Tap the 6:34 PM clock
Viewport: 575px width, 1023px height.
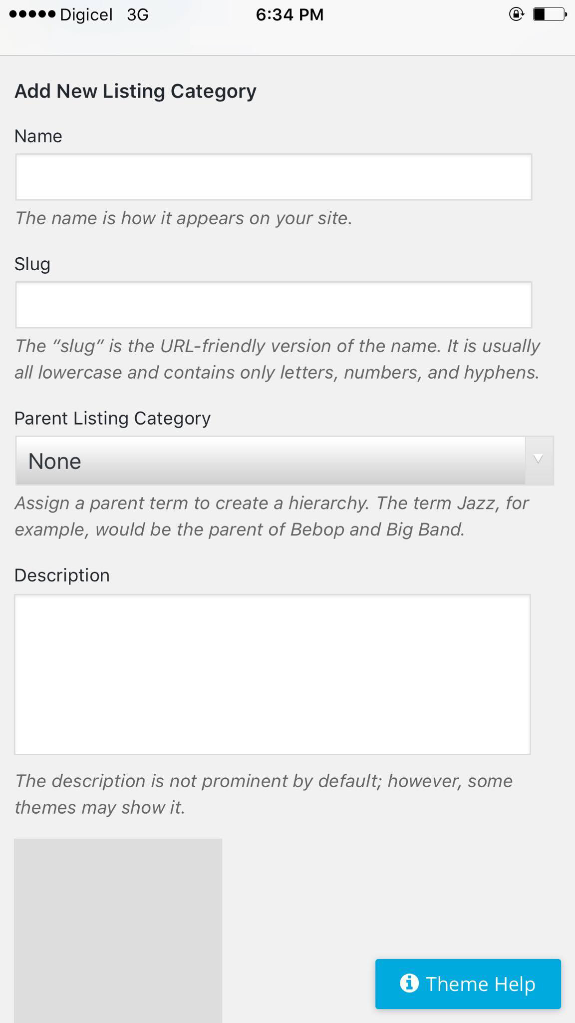tap(289, 15)
